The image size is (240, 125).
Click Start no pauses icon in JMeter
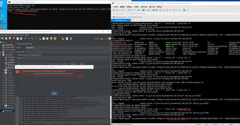pyautogui.click(x=40, y=39)
